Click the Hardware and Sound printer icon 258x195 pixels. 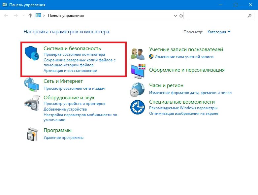point(32,103)
